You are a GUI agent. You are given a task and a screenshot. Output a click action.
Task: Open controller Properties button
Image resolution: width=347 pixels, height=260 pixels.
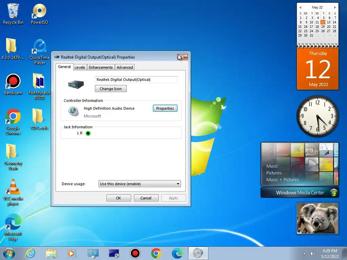point(165,108)
